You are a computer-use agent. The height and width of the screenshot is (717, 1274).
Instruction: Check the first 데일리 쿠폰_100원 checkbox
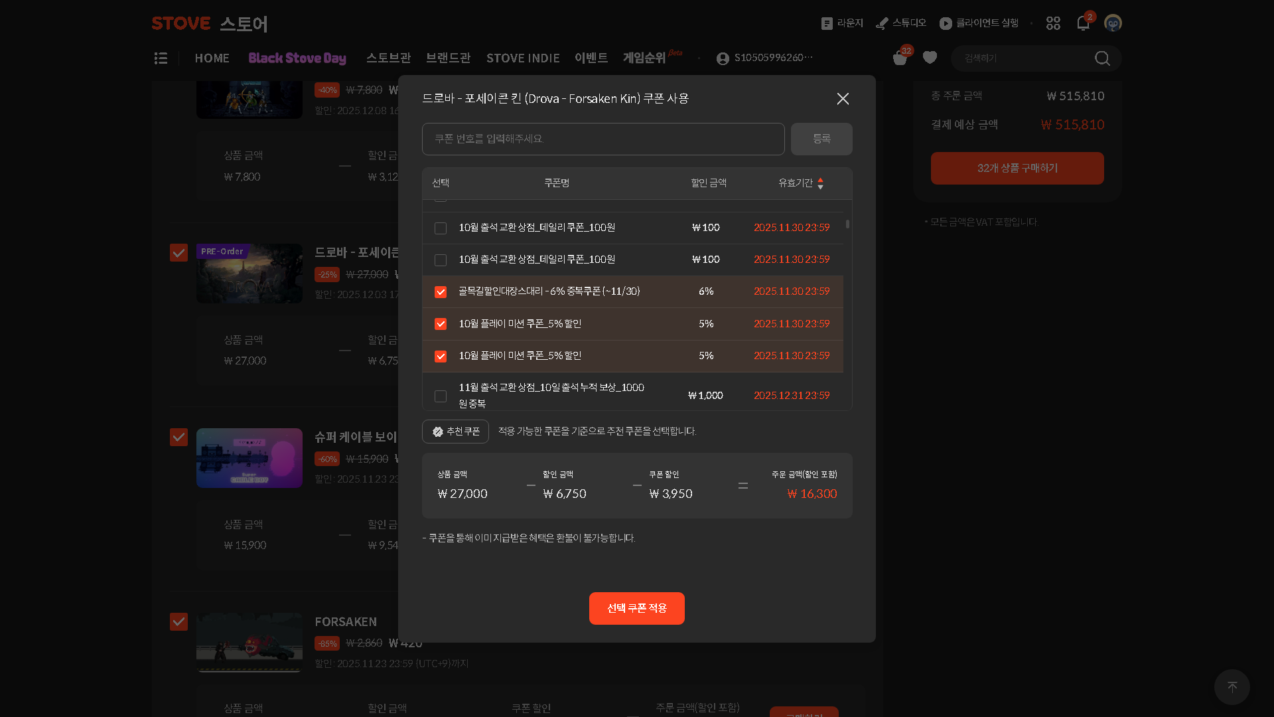441,228
